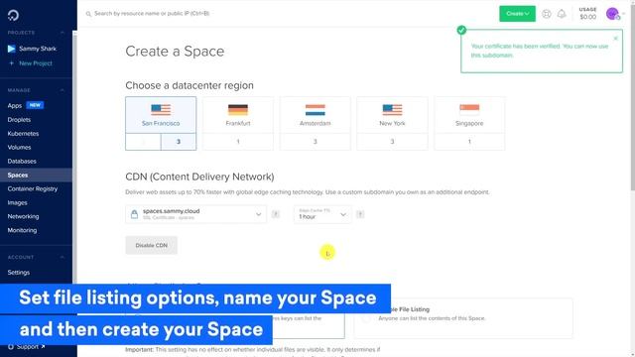Click the search magnifier icon
The height and width of the screenshot is (357, 635).
(x=88, y=14)
